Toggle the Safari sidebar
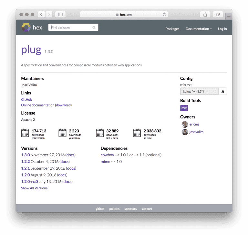The height and width of the screenshot is (235, 248). click(x=60, y=15)
